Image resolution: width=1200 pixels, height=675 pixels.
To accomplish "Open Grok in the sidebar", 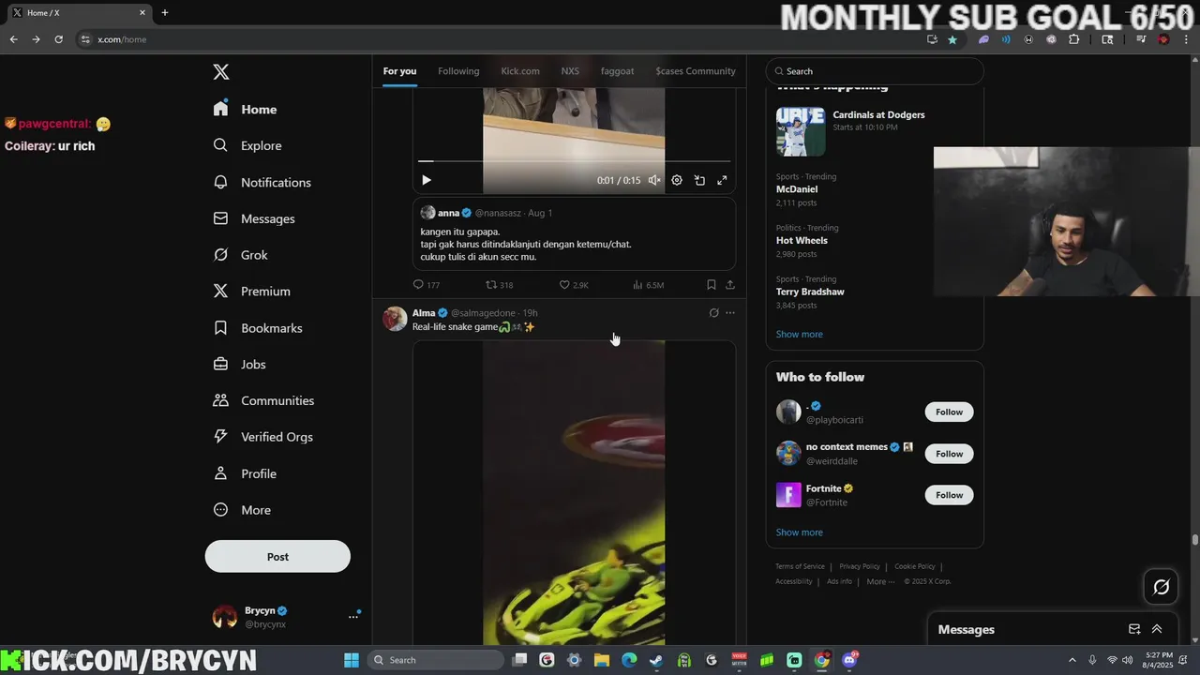I will pos(240,255).
